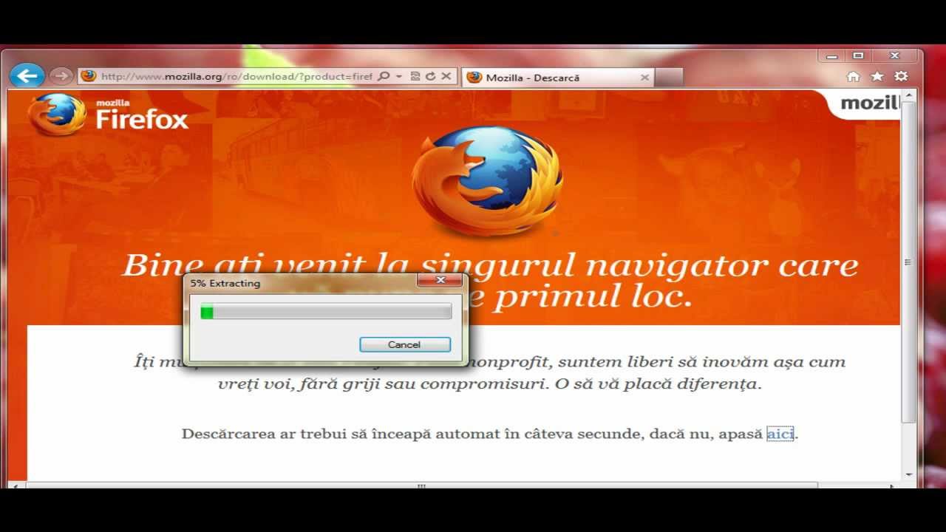
Task: Cancel the extraction with the Cancel button
Action: click(404, 345)
